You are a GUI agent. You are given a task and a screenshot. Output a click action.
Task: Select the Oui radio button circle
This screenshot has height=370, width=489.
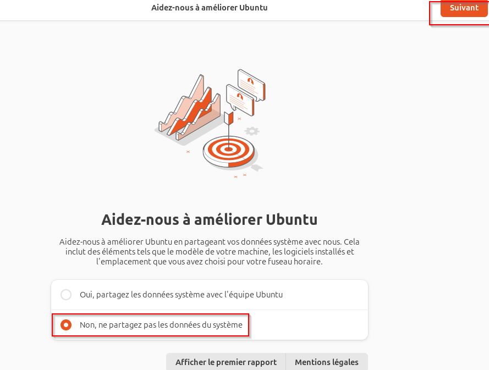tap(66, 295)
